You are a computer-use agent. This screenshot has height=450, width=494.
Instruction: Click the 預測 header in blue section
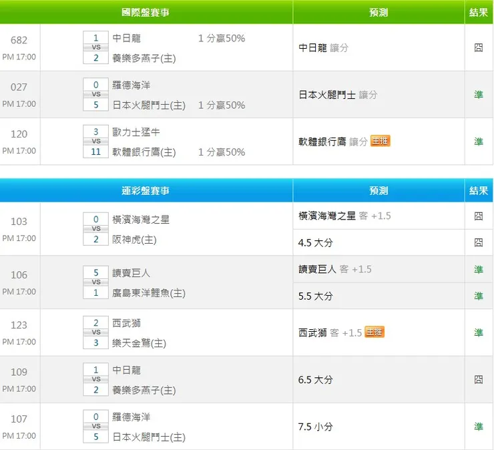(x=379, y=191)
